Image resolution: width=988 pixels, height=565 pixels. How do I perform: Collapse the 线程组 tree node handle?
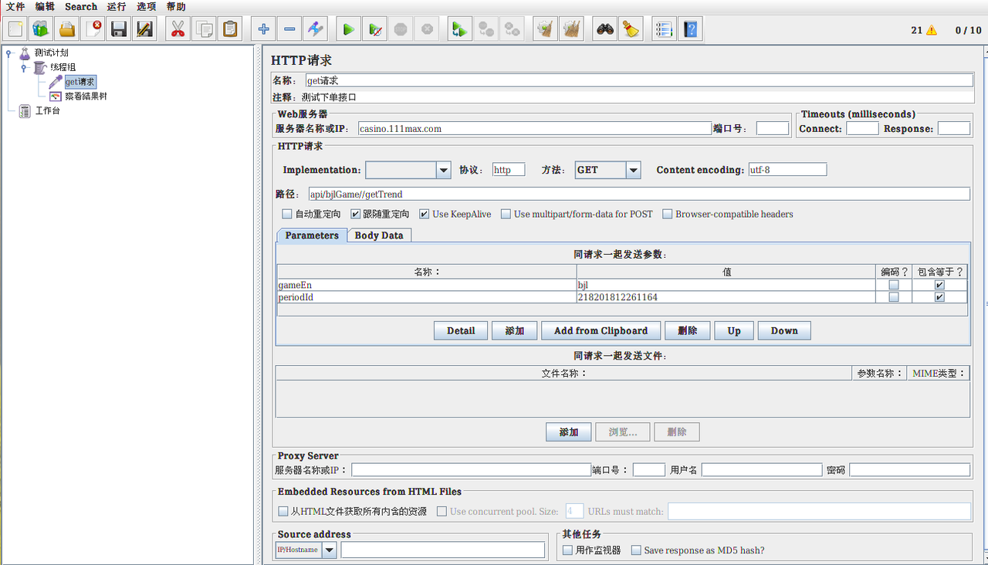tap(24, 67)
